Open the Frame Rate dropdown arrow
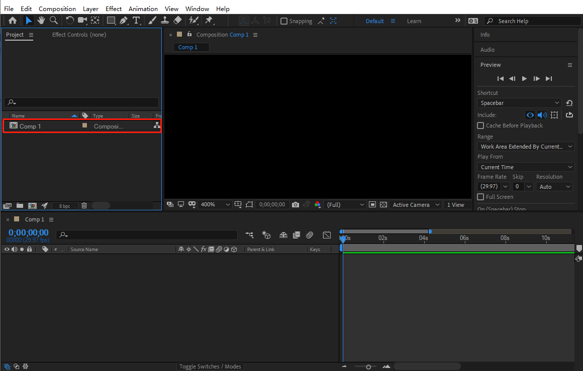Viewport: 583px width, 371px height. (505, 187)
